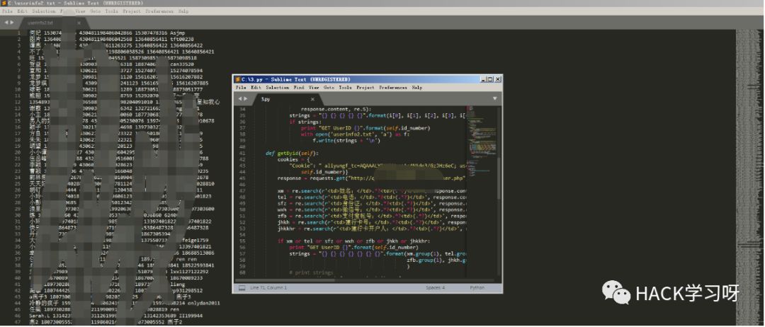Open the Preferences menu in 3.py window
This screenshot has width=765, height=327.
pyautogui.click(x=392, y=88)
